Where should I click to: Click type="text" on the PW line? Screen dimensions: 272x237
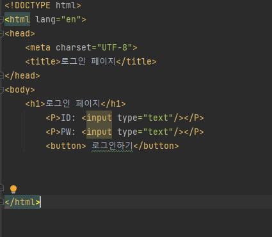coord(145,132)
